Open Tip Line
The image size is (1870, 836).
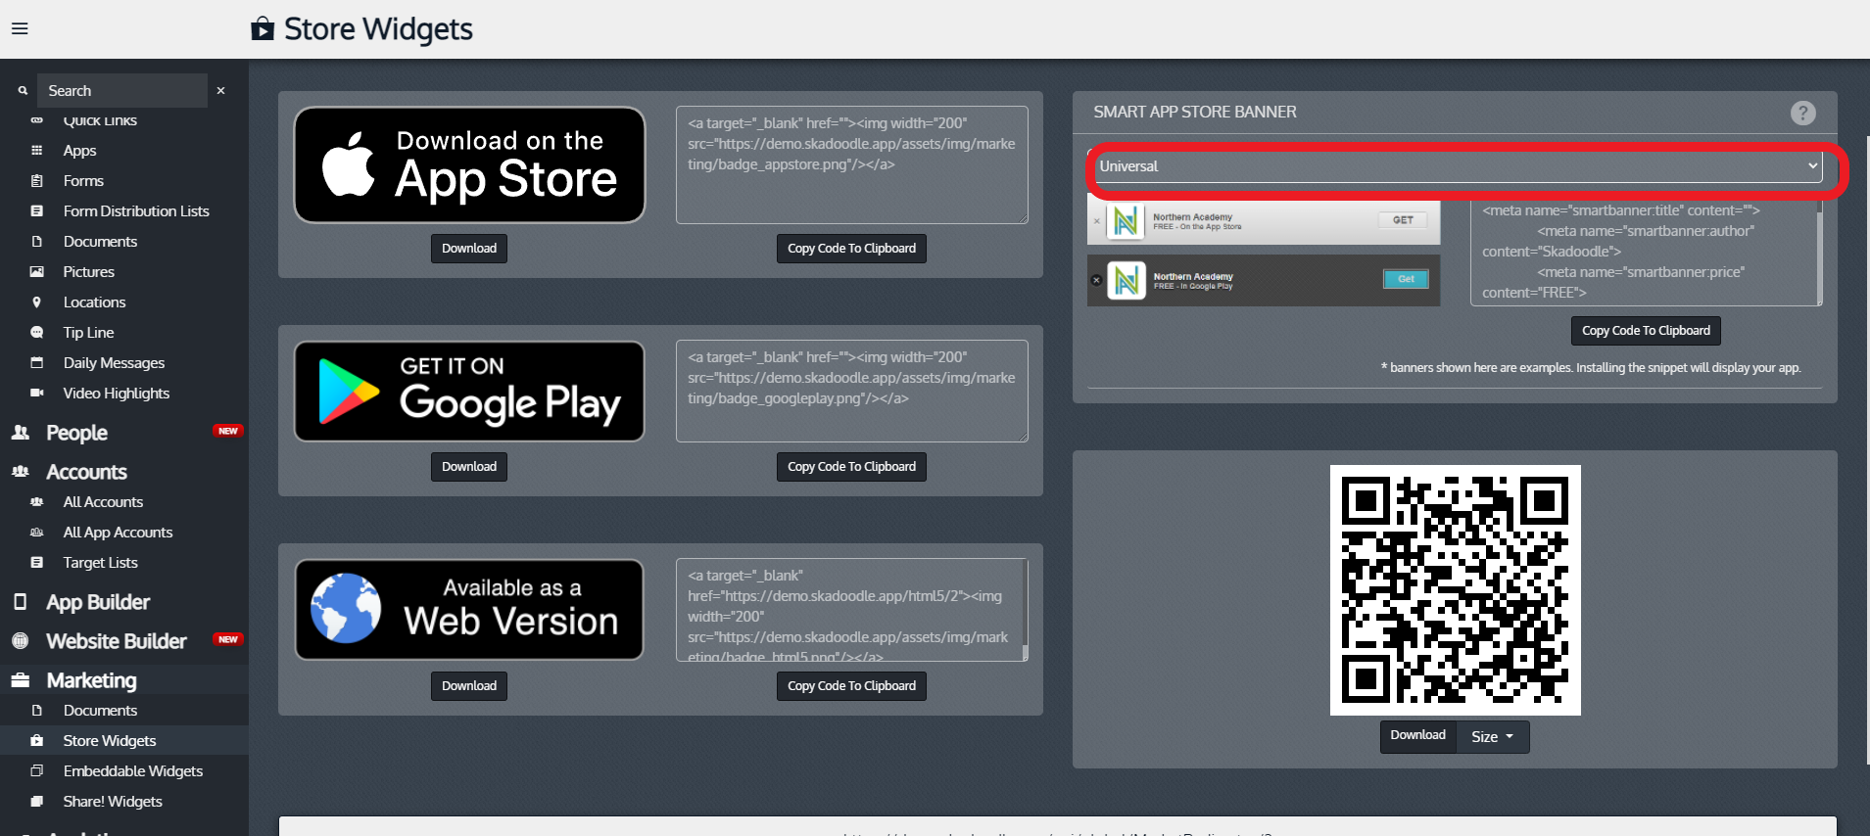[88, 333]
